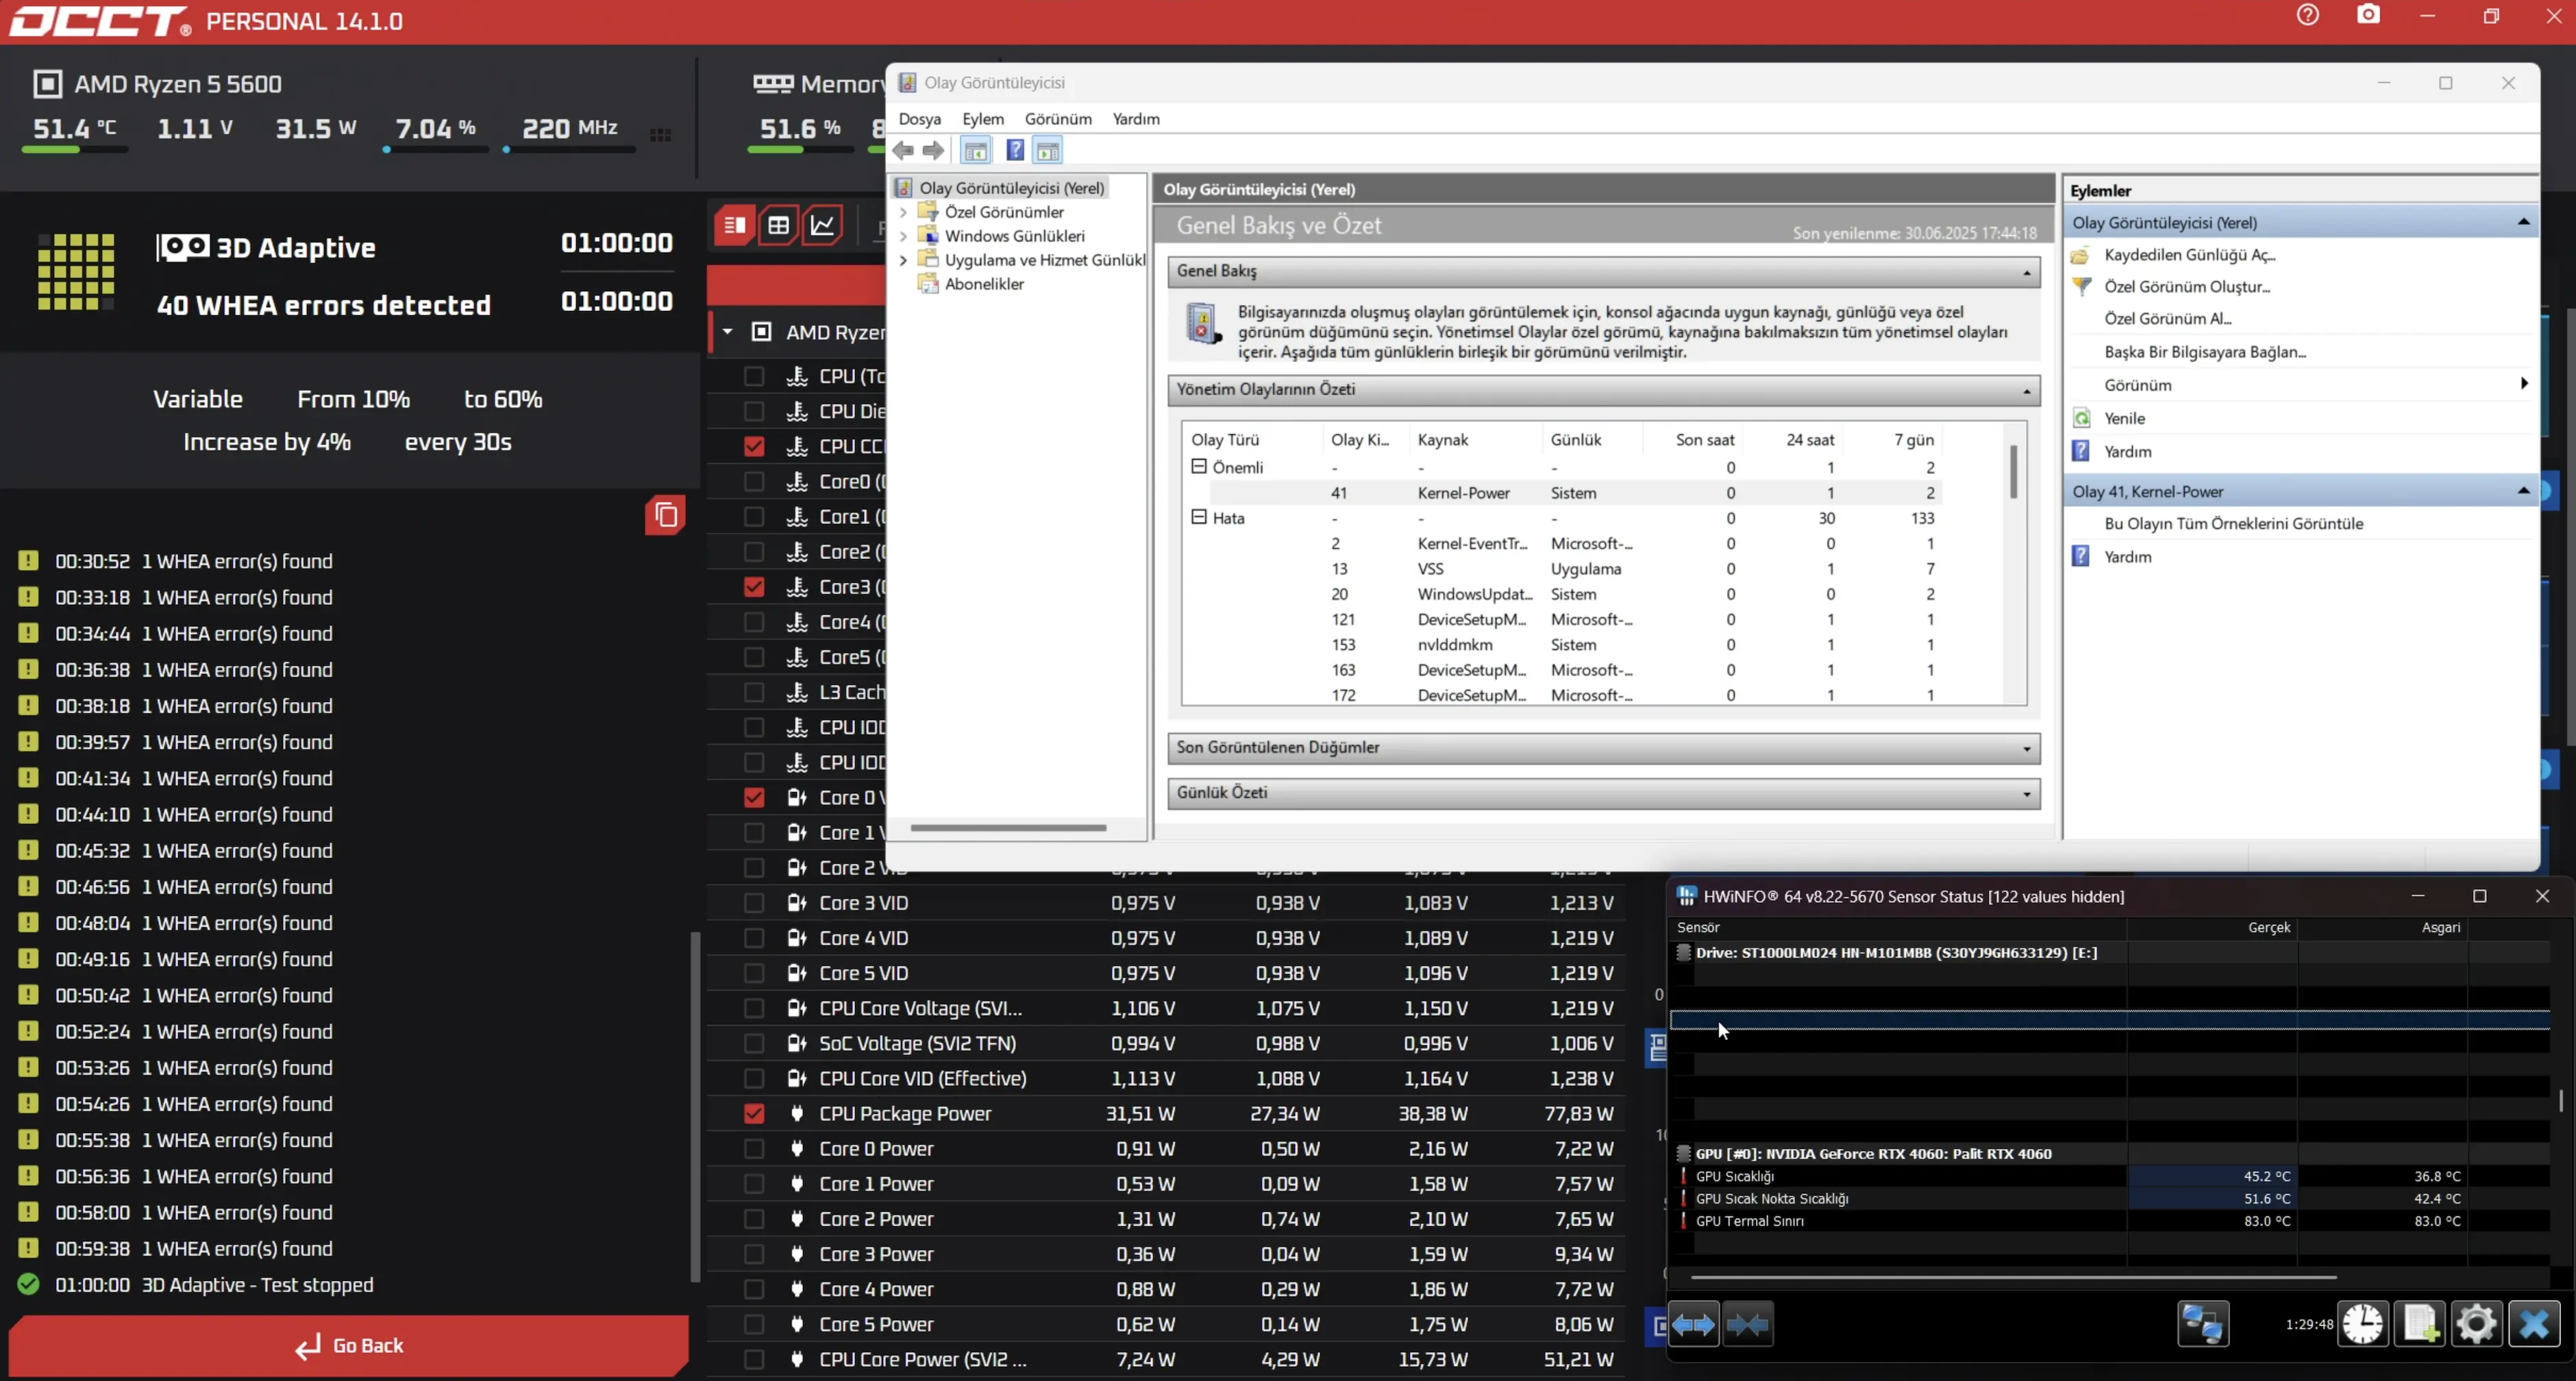The height and width of the screenshot is (1381, 2576).
Task: Open the Eylem menu
Action: pyautogui.click(x=983, y=119)
